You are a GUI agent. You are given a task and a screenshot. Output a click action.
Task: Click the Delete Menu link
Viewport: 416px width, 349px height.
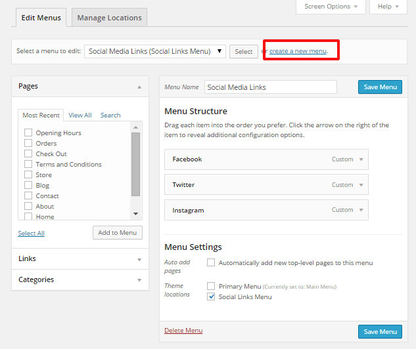183,331
